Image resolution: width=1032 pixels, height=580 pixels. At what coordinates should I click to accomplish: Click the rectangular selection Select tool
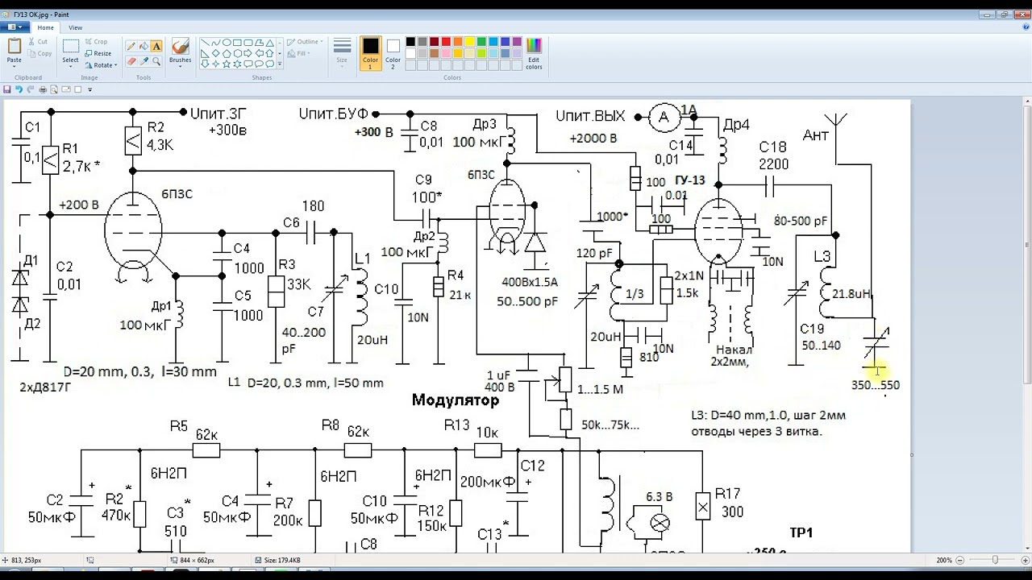[x=71, y=46]
